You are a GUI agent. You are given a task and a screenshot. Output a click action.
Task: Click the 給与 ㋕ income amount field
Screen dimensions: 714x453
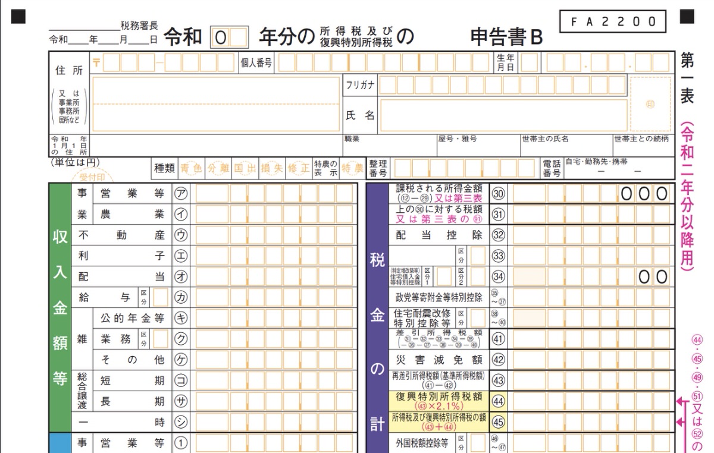click(x=275, y=297)
